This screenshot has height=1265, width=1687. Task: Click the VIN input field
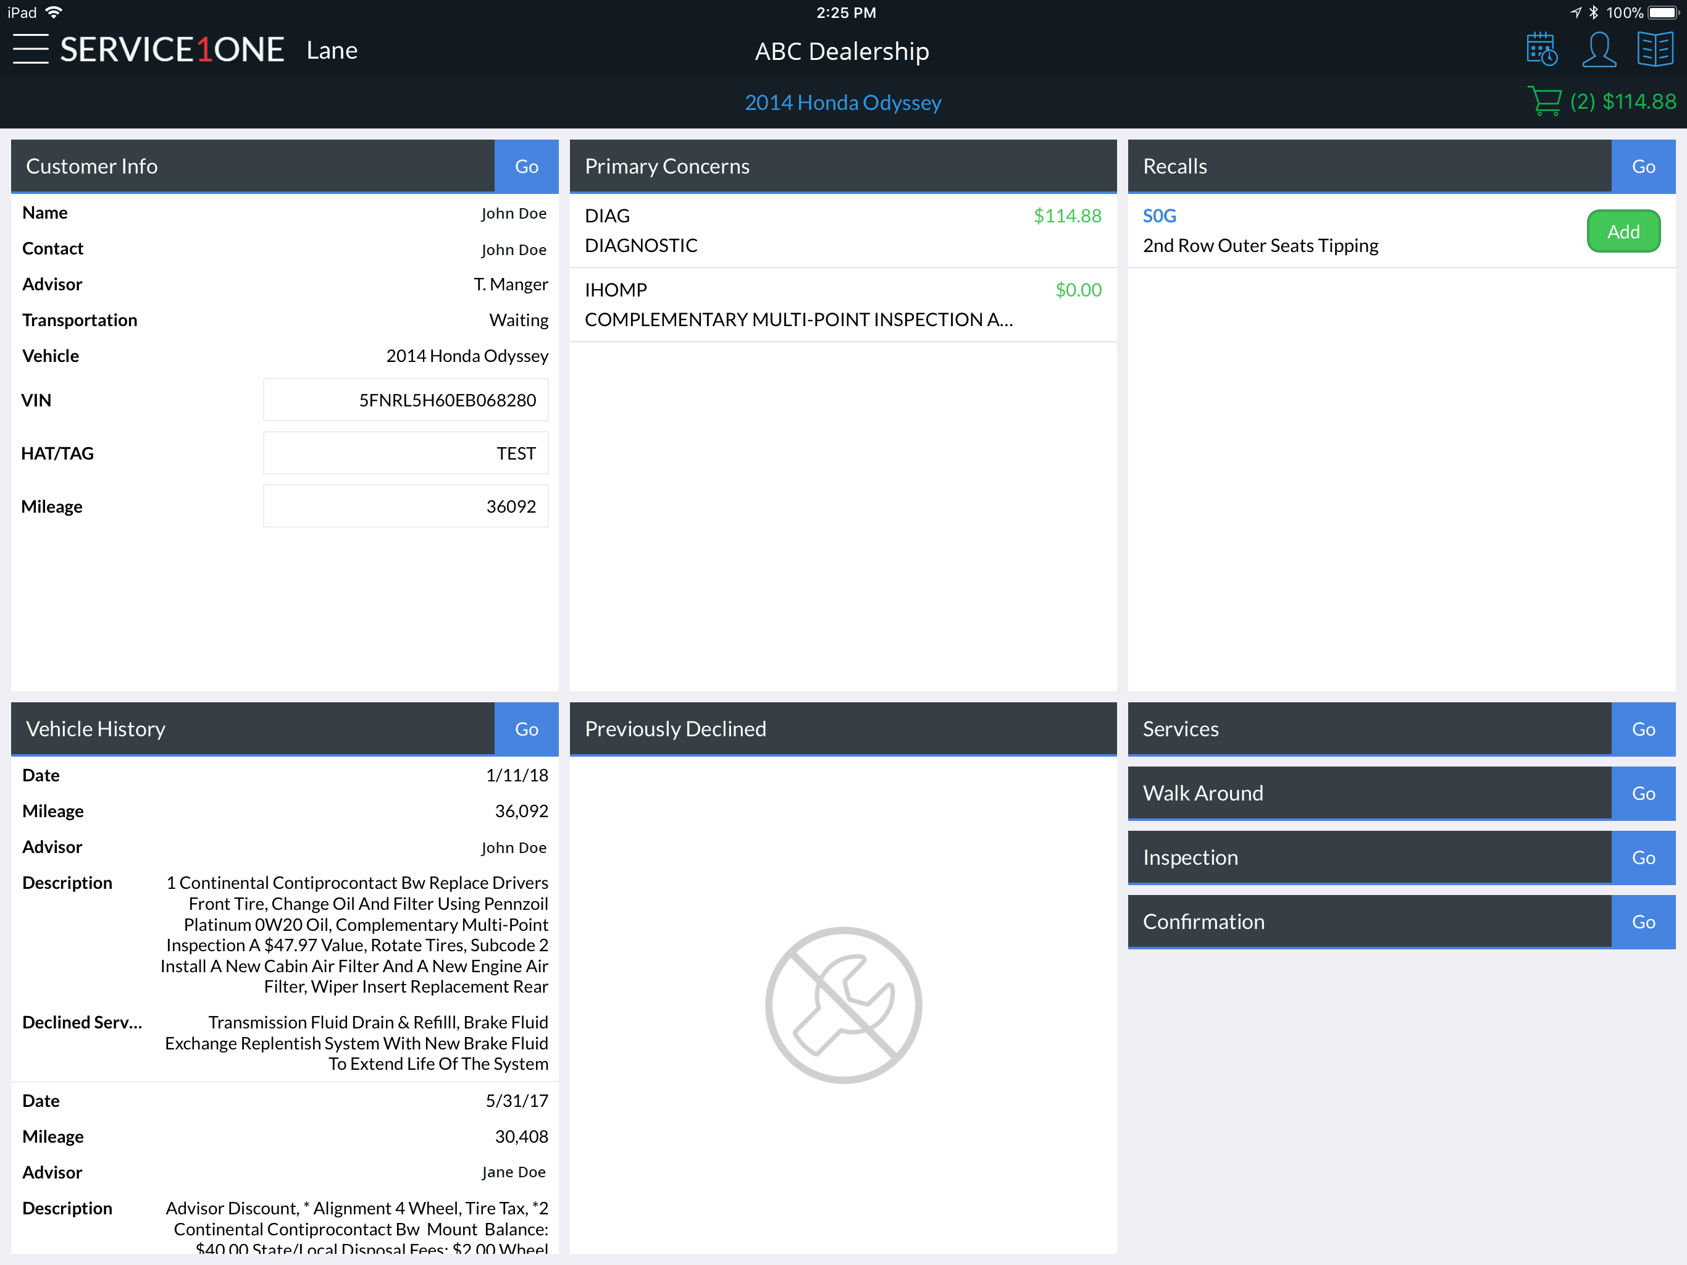[x=406, y=400]
